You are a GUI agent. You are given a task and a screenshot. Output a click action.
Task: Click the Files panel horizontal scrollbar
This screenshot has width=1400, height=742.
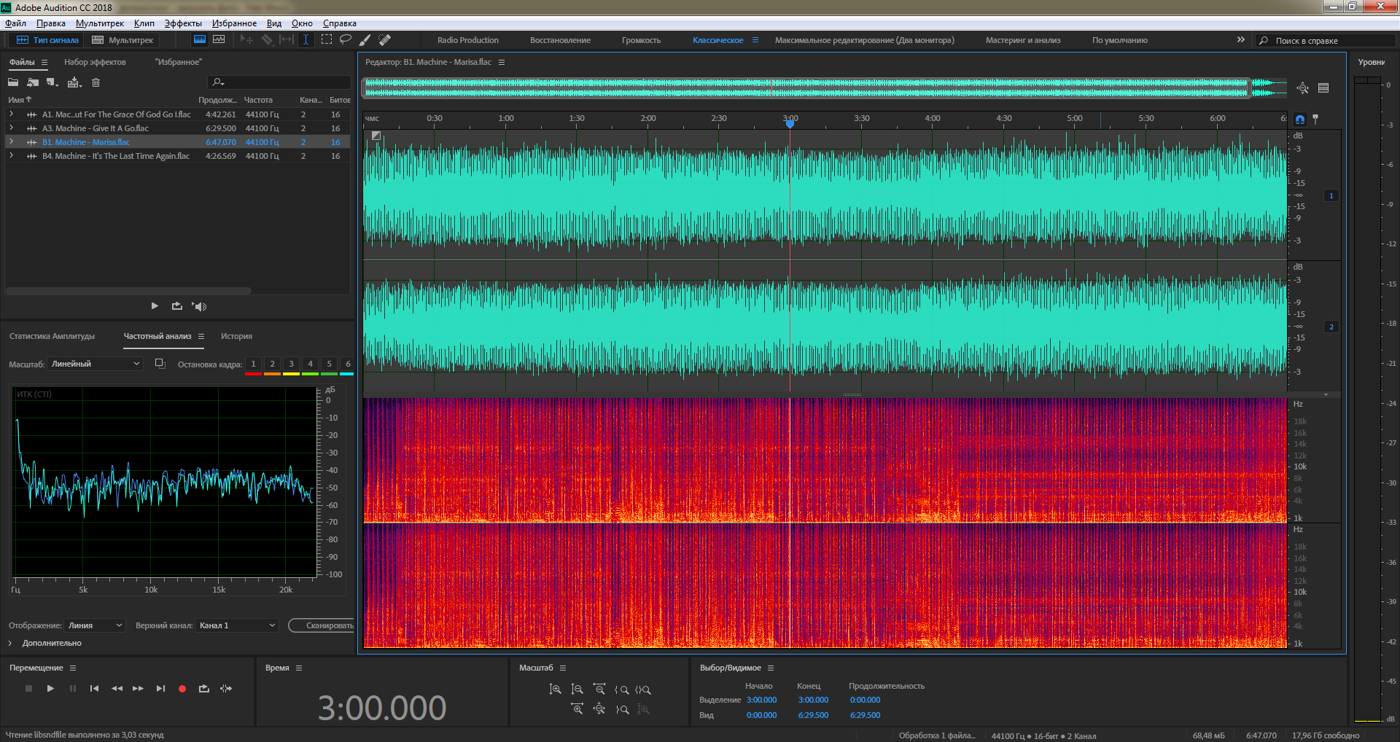[128, 291]
